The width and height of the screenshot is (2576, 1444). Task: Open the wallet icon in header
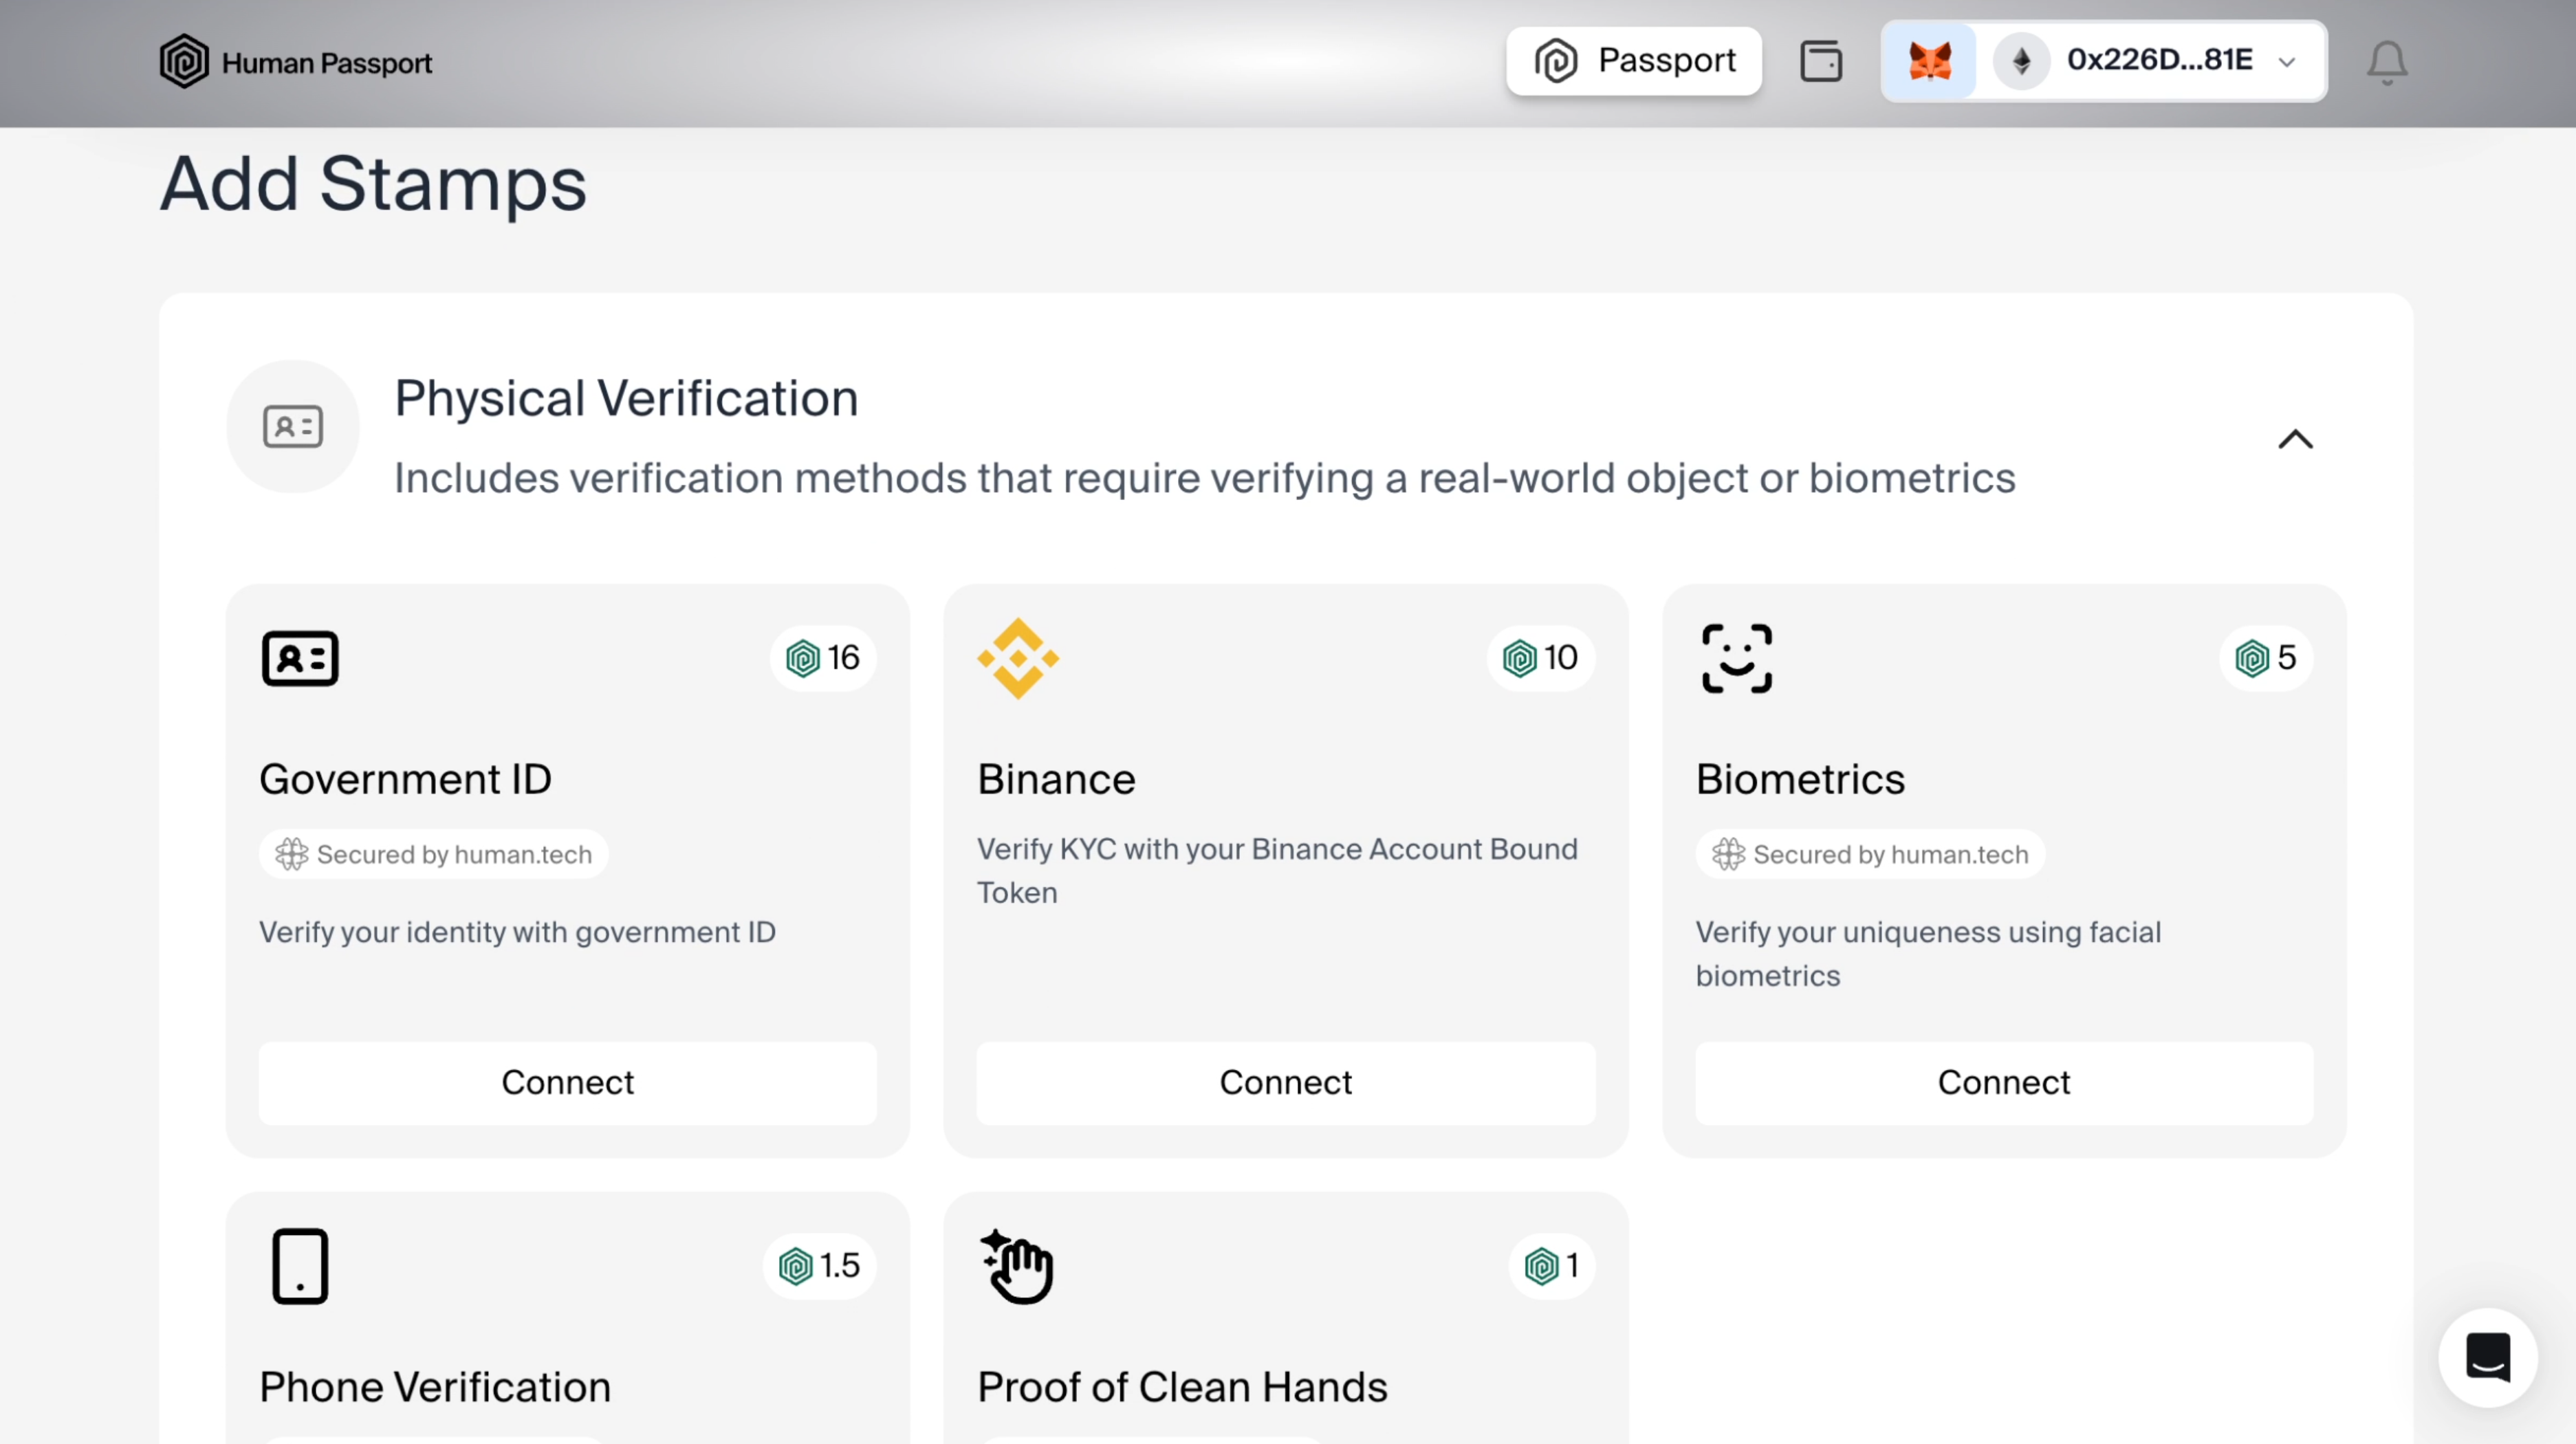[x=1820, y=61]
